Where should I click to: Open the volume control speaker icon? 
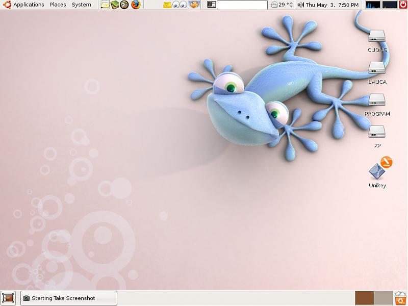click(x=300, y=5)
